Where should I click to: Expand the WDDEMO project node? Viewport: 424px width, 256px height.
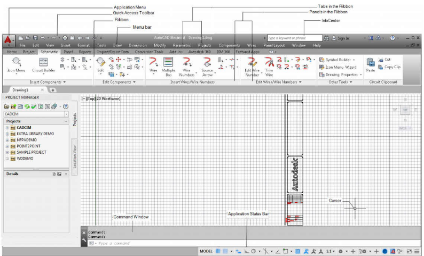point(7,159)
